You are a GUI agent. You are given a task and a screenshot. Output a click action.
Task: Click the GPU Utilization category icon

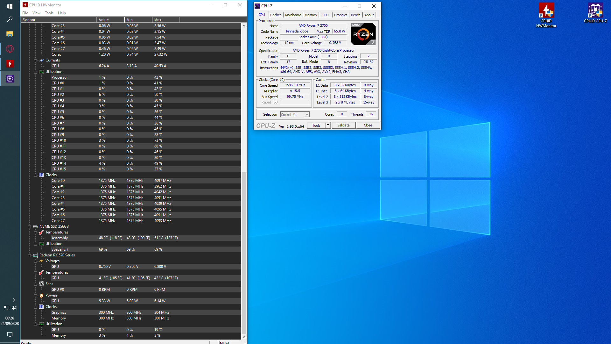41,324
